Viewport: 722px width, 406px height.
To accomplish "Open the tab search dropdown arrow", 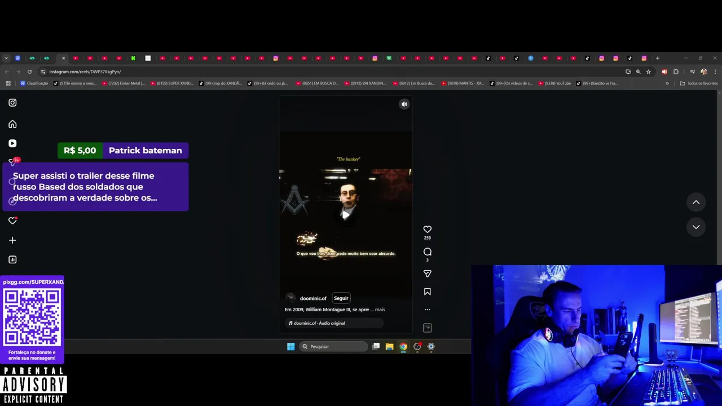I will click(6, 58).
